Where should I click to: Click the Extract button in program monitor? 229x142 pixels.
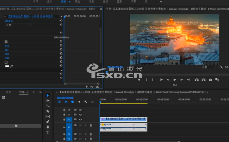pos(203,80)
